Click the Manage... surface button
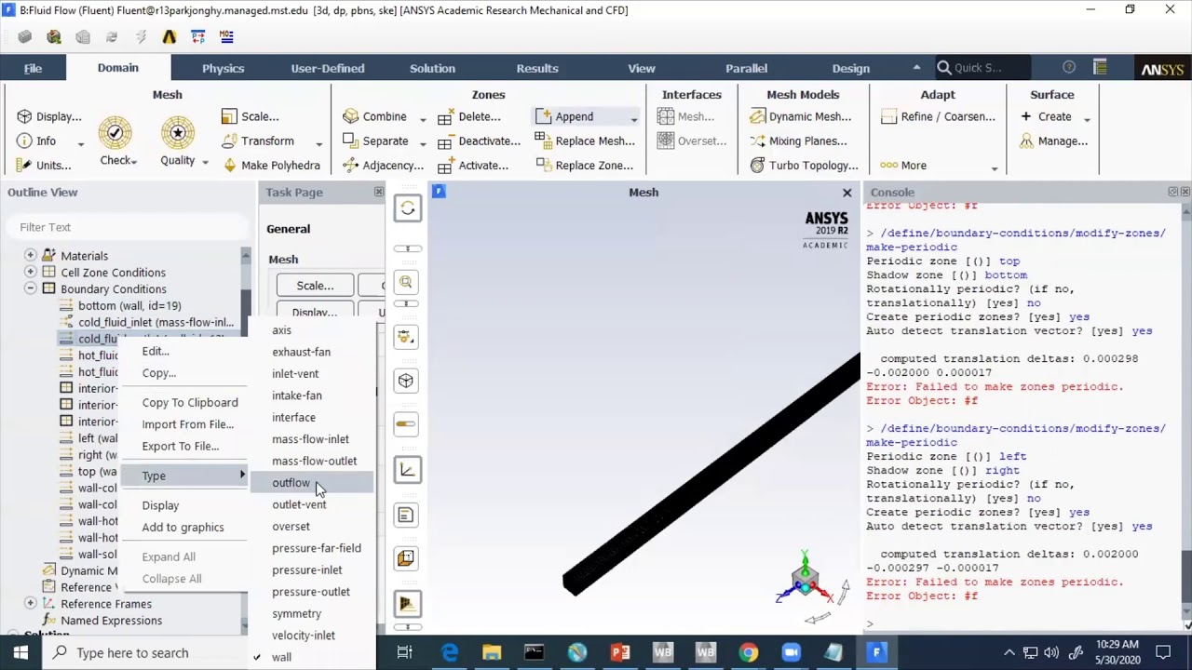1192x670 pixels. tap(1053, 141)
